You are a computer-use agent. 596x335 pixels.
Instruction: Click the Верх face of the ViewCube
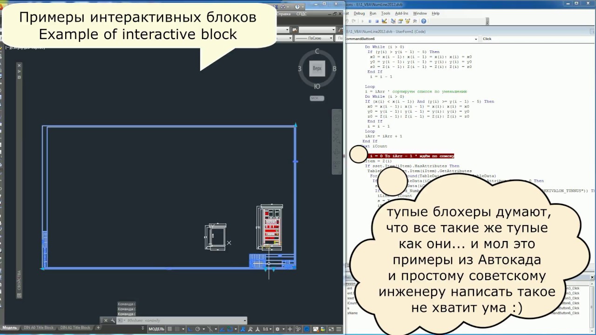tap(317, 68)
